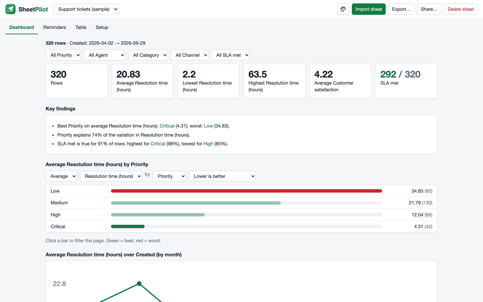The height and width of the screenshot is (302, 483).
Task: Open the All Category filter dropdown
Action: coord(148,55)
